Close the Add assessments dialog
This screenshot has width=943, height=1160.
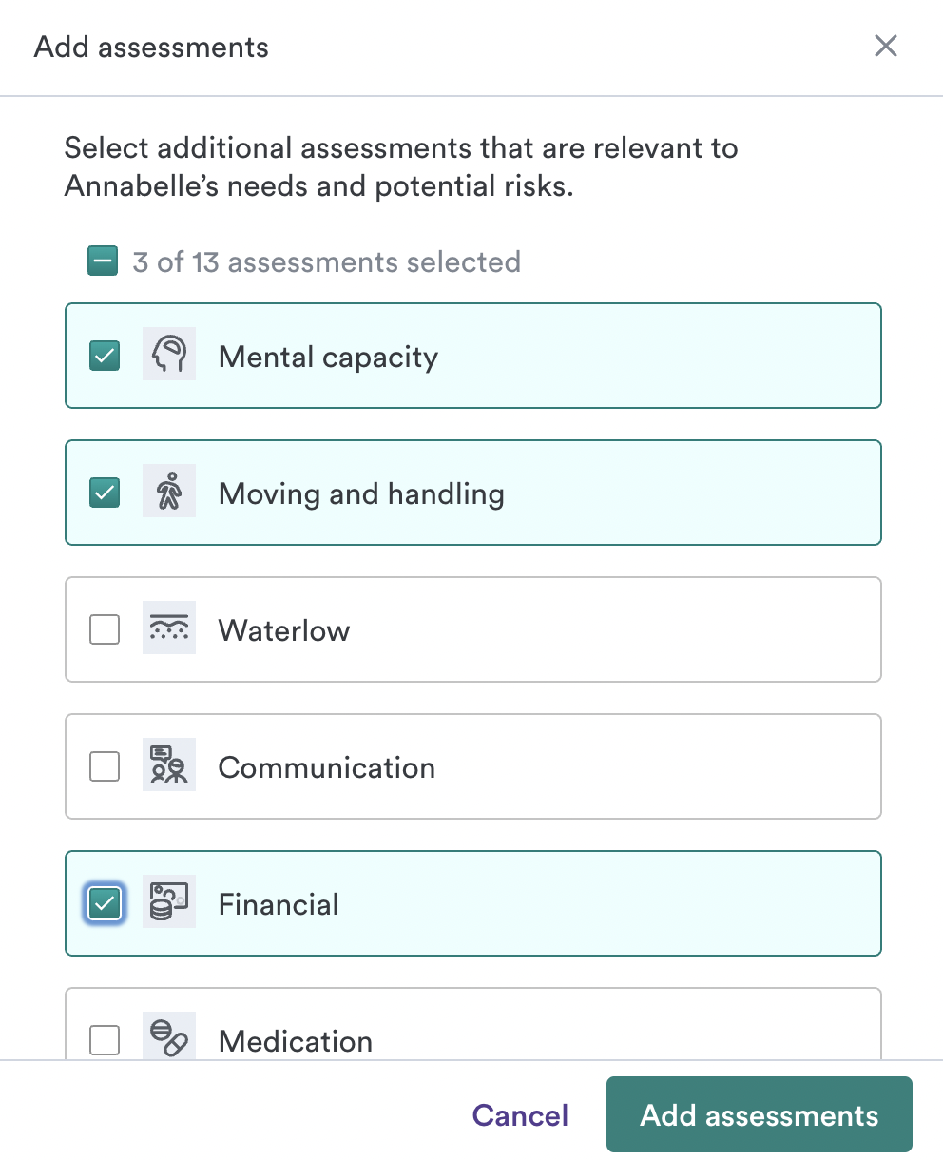pos(886,46)
